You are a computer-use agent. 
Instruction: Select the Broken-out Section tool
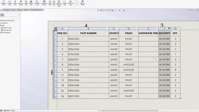44,3
